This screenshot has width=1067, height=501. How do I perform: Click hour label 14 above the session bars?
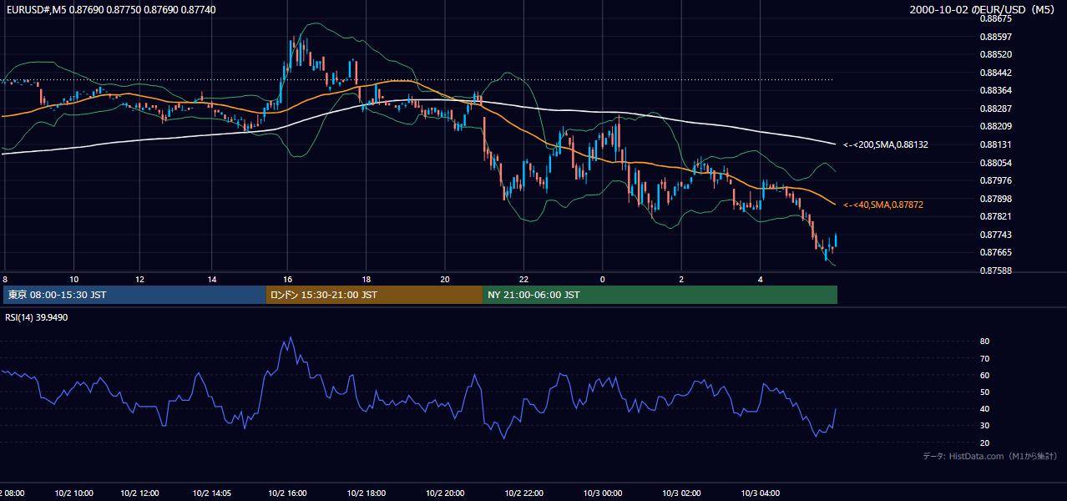[x=212, y=279]
